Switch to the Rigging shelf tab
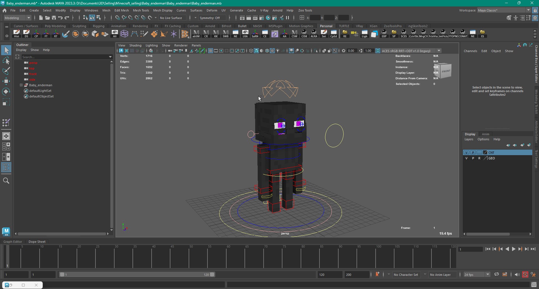The width and height of the screenshot is (539, 289). 99,26
